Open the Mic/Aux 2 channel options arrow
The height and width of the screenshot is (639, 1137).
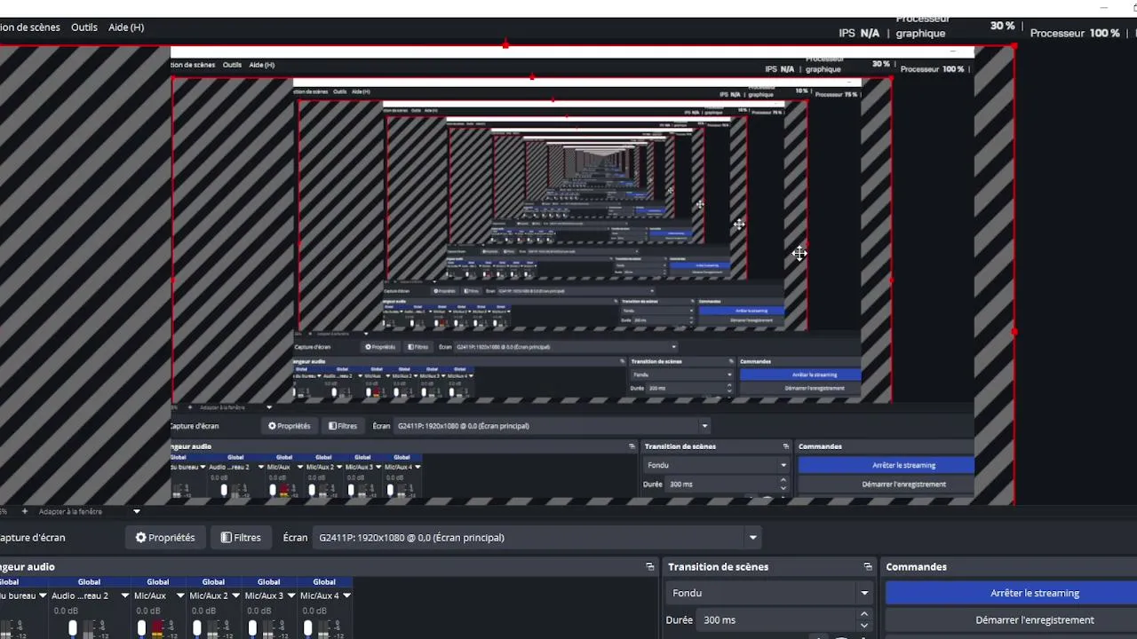(x=235, y=596)
